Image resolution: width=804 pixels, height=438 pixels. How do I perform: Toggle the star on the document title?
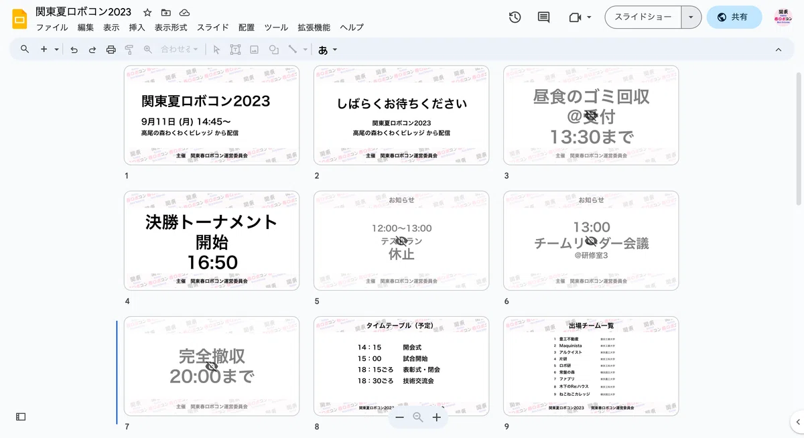[147, 13]
